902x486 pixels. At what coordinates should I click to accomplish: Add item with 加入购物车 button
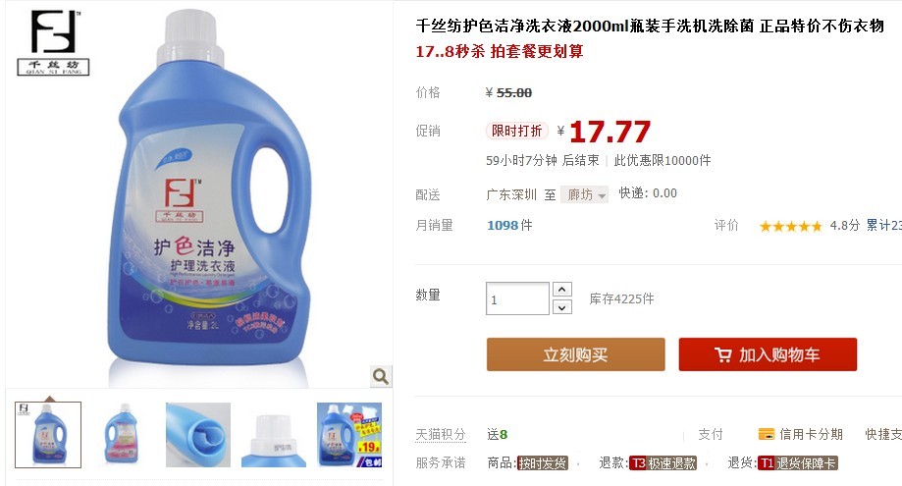click(768, 354)
